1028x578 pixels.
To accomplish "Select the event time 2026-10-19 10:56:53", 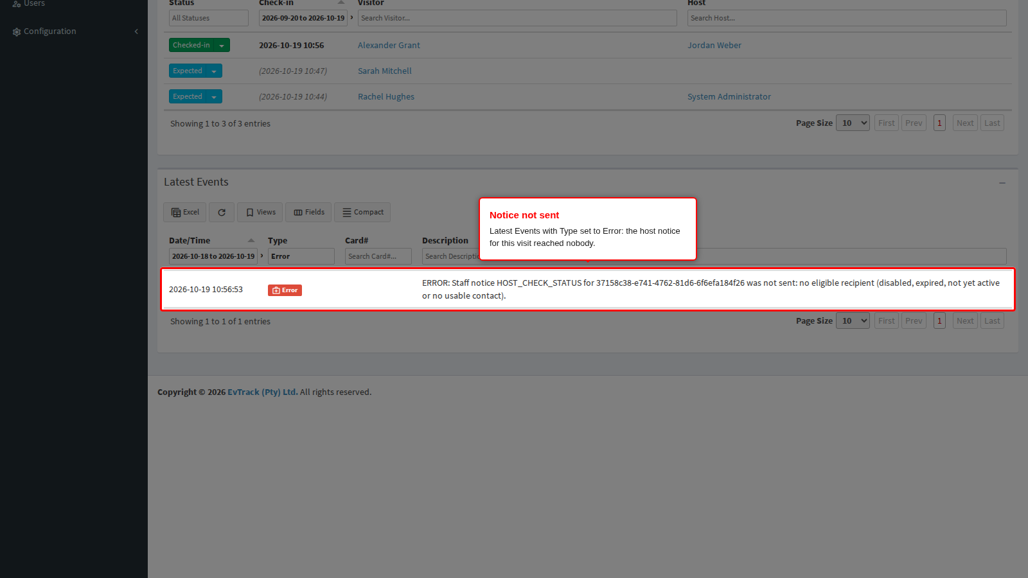I will pyautogui.click(x=206, y=290).
